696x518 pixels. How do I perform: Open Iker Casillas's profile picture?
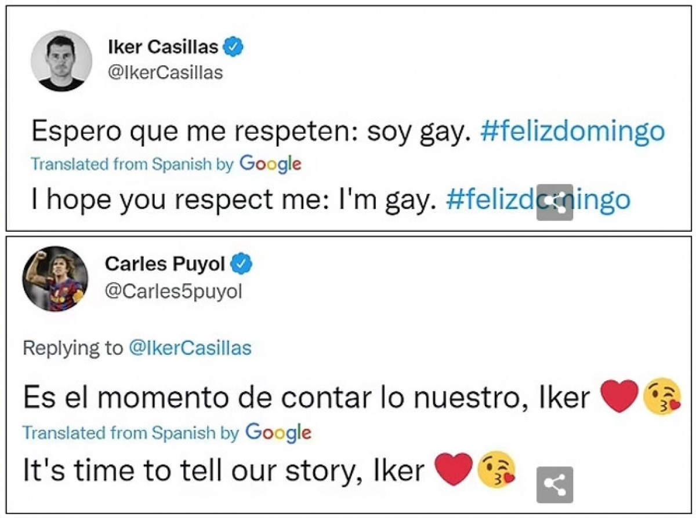point(61,60)
